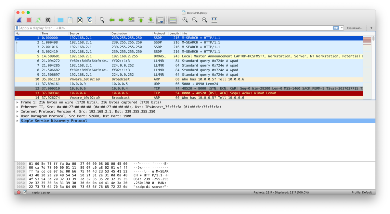This screenshot has width=390, height=214.
Task: Select packet 14 at time 37.926274
Action: point(188,98)
